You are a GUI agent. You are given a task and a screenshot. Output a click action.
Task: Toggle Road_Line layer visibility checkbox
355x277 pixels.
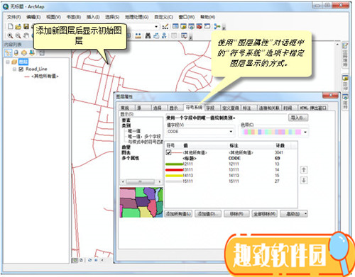tap(21, 69)
